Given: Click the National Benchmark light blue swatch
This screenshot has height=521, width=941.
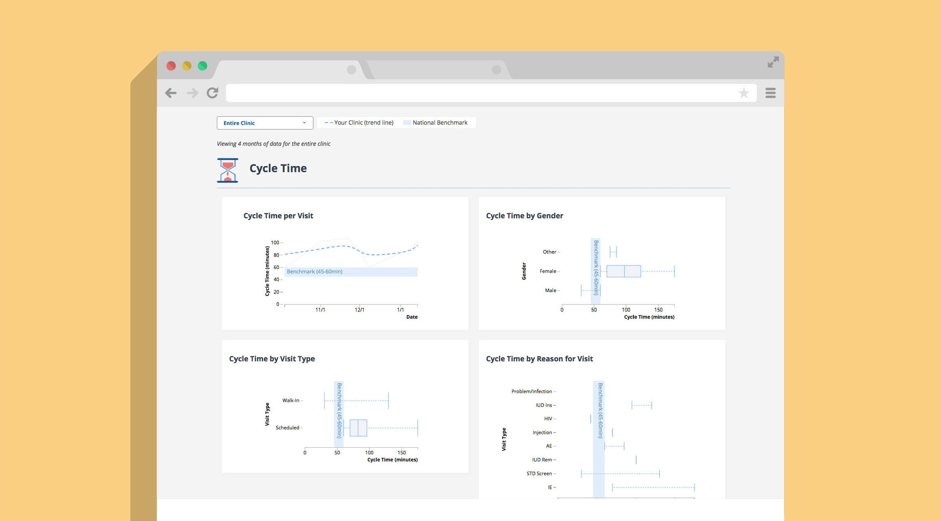Looking at the screenshot, I should (x=407, y=123).
